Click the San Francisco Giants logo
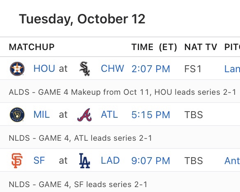The image size is (240, 192). (17, 160)
